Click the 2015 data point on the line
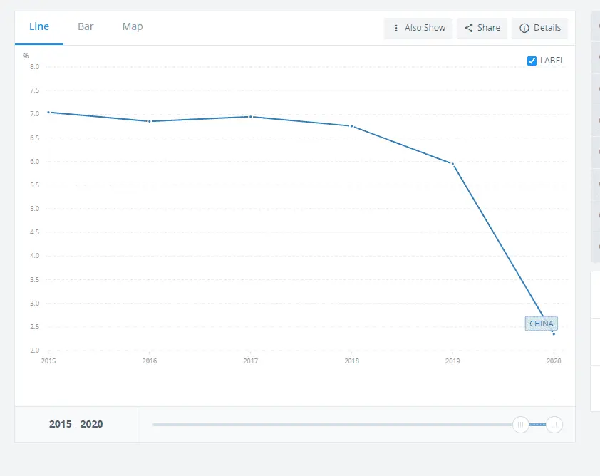 [48, 112]
